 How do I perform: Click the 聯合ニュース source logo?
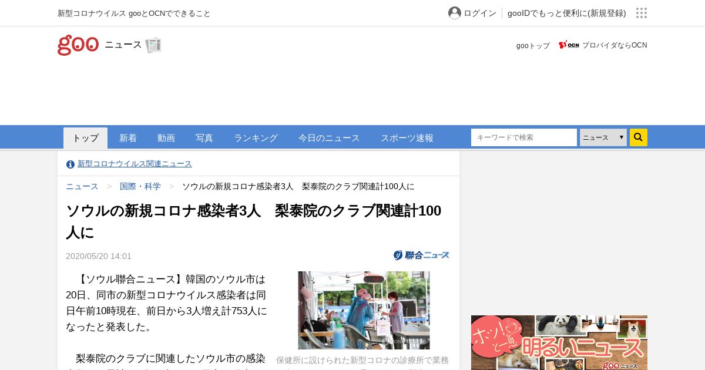(x=422, y=255)
